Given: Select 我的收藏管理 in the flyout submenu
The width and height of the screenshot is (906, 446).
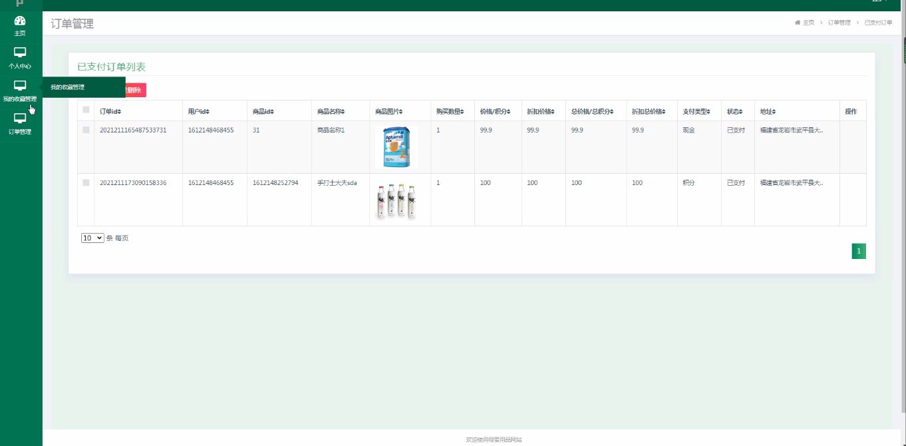Looking at the screenshot, I should click(68, 87).
